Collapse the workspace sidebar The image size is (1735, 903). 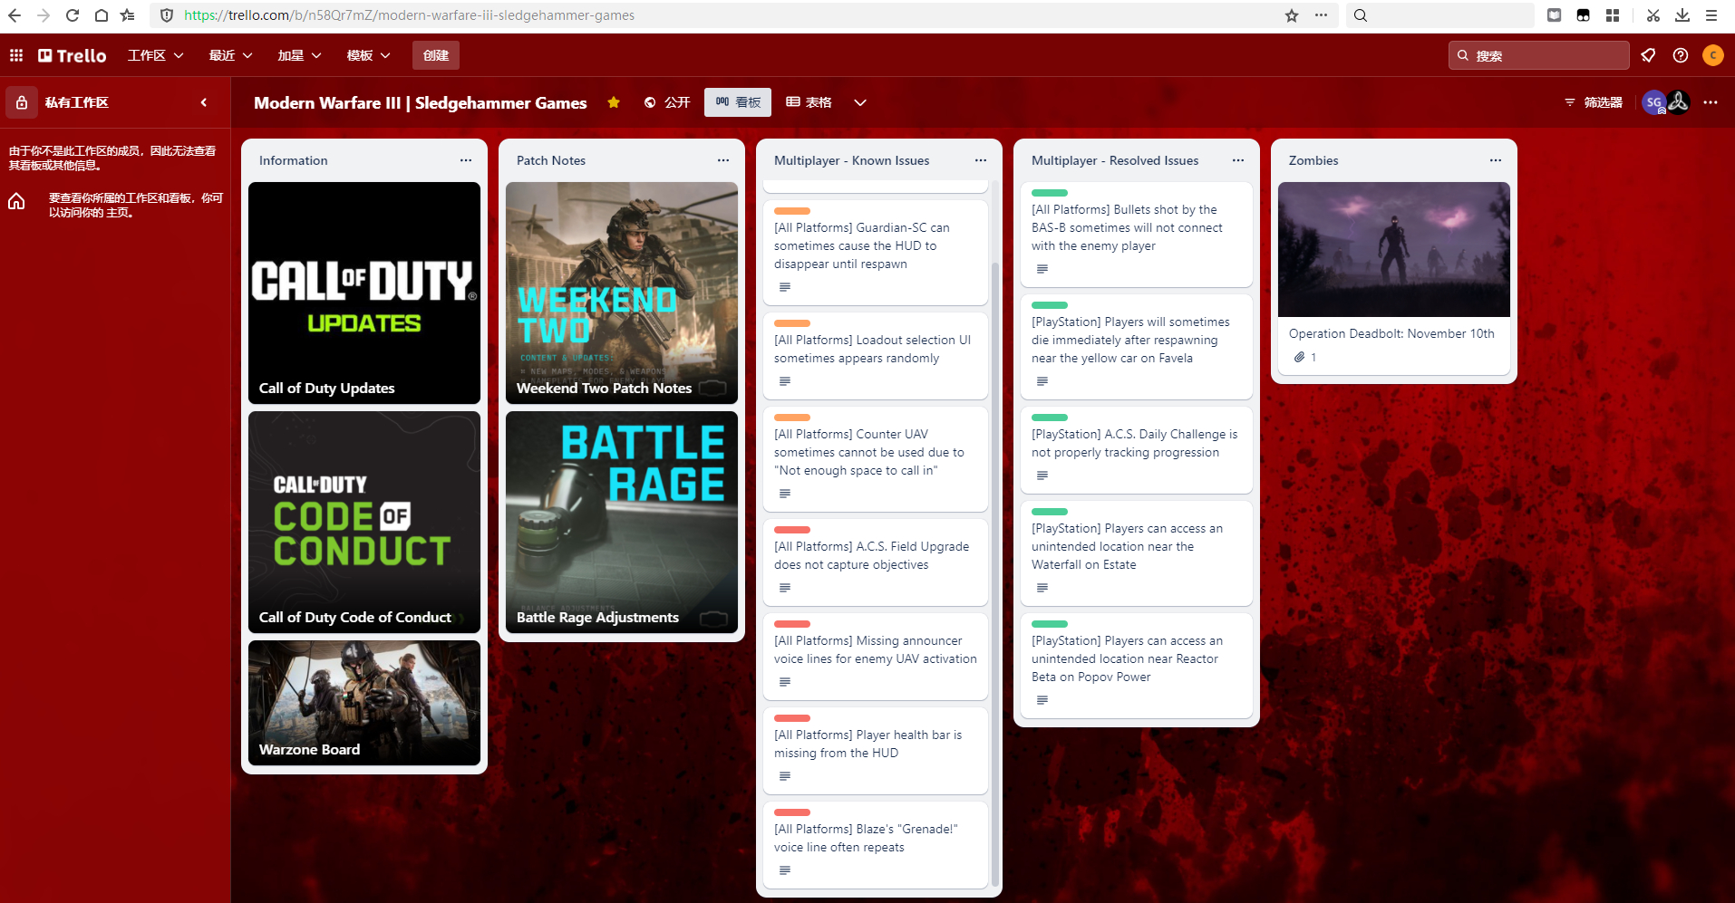pos(204,102)
